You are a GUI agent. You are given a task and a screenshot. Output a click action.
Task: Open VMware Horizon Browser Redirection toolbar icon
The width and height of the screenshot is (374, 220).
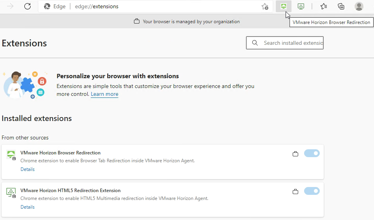(x=284, y=6)
